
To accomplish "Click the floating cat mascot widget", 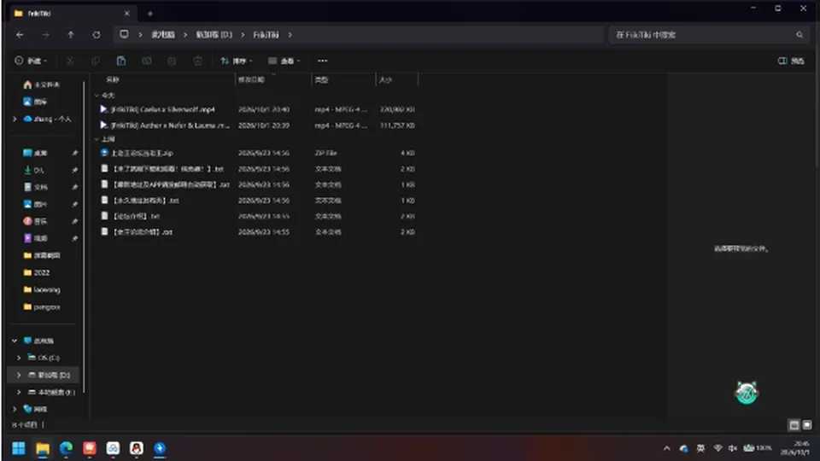I will 747,393.
